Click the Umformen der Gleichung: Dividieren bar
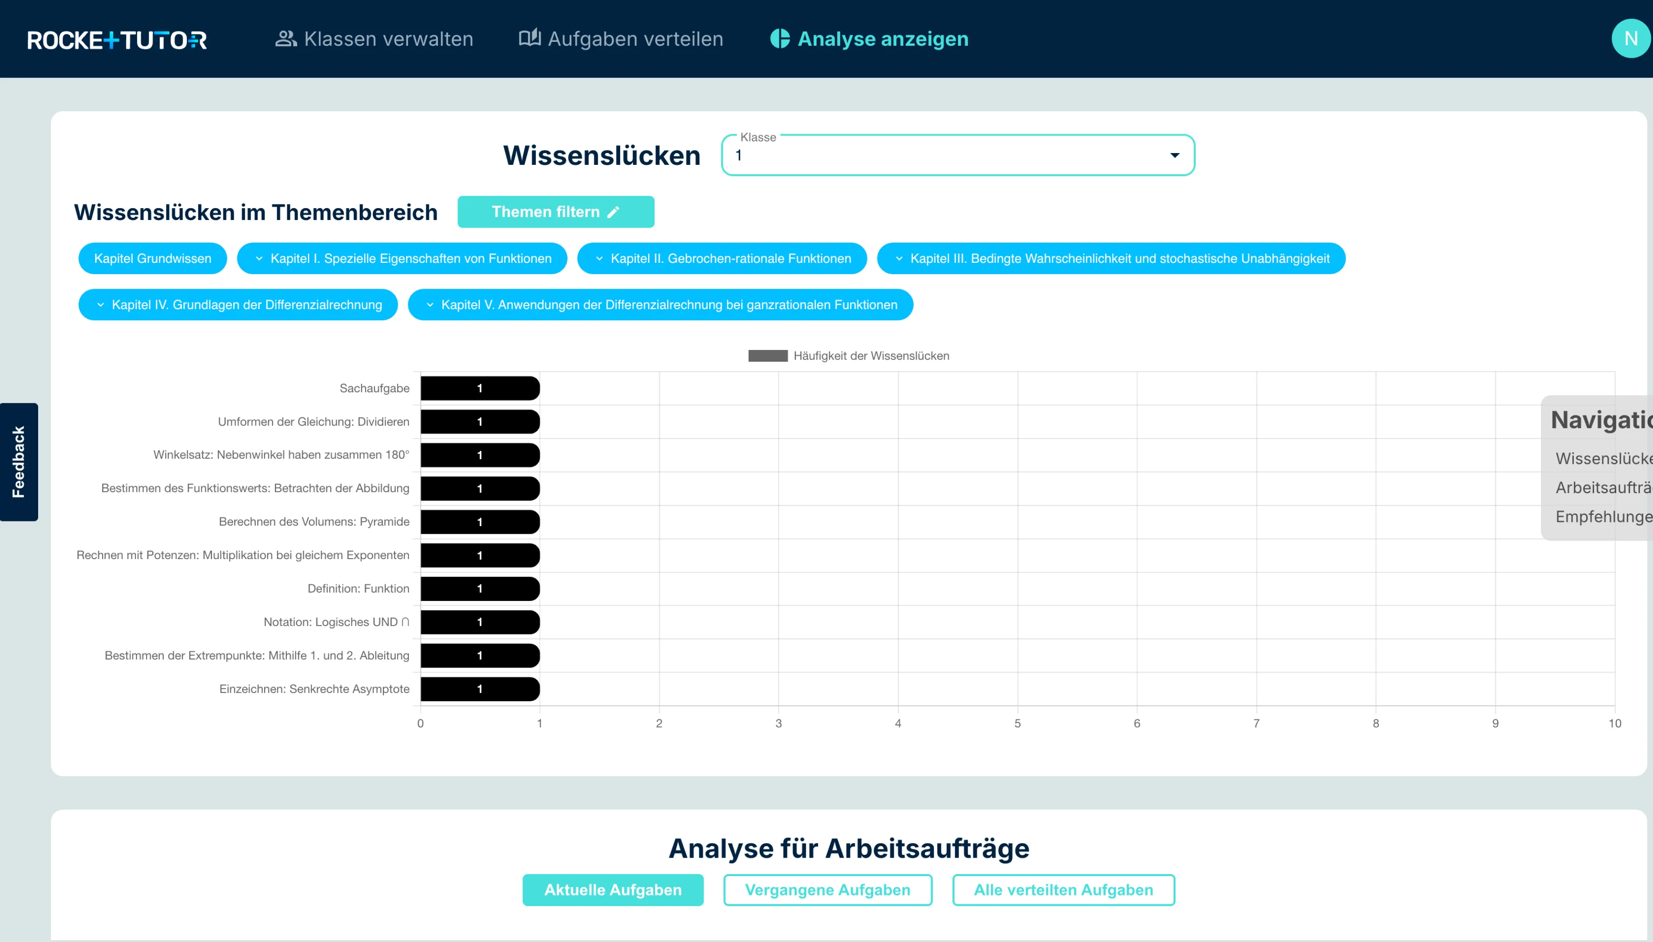Viewport: 1653px width, 942px height. coord(480,422)
